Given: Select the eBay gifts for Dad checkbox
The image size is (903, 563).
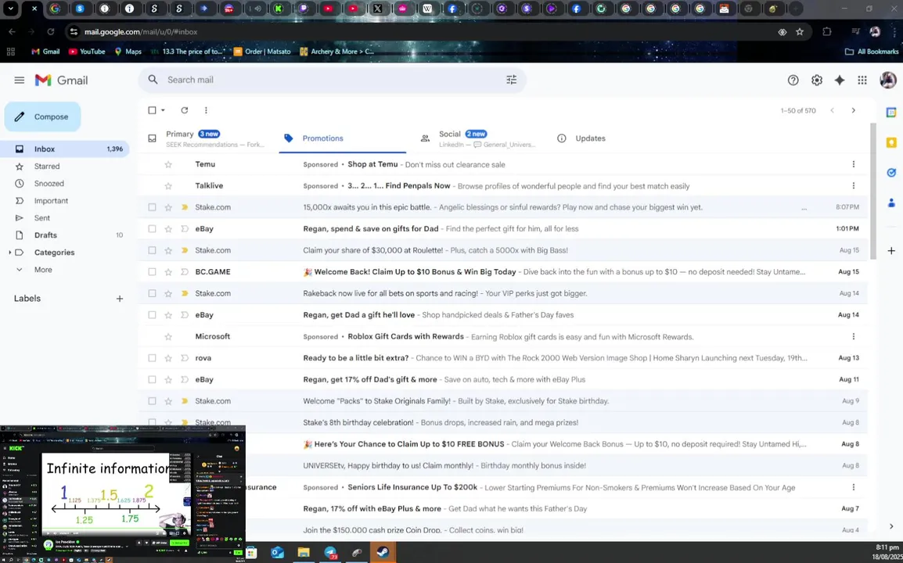Looking at the screenshot, I should point(152,228).
